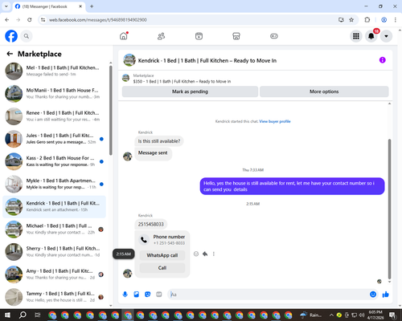Open the taskbar clock and date
Viewport: 402px width, 321px height.
point(375,315)
